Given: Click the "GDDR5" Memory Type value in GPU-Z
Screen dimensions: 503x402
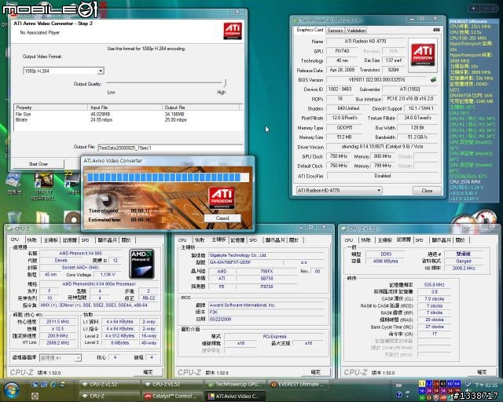Looking at the screenshot, I should pos(344,128).
